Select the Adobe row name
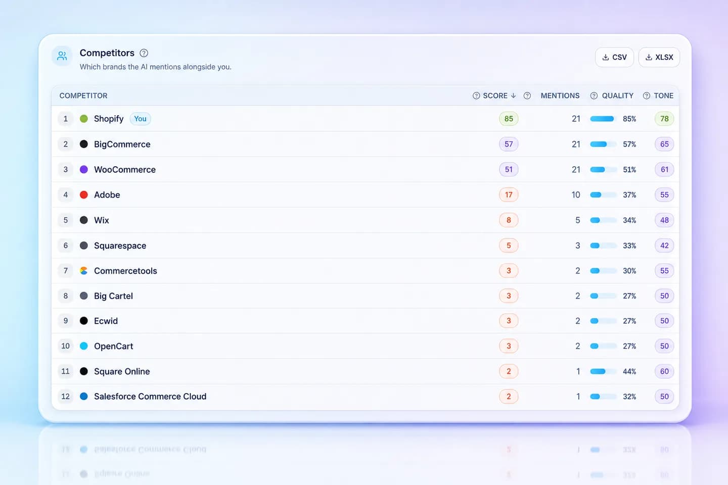This screenshot has height=485, width=728. point(107,195)
